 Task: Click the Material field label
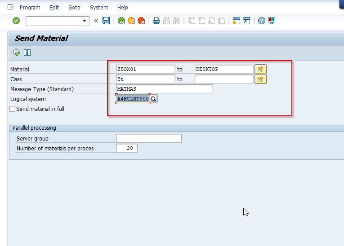19,70
